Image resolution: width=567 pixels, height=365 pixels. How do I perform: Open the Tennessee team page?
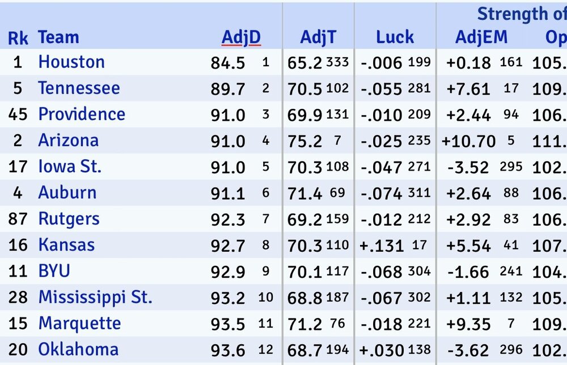coord(79,88)
